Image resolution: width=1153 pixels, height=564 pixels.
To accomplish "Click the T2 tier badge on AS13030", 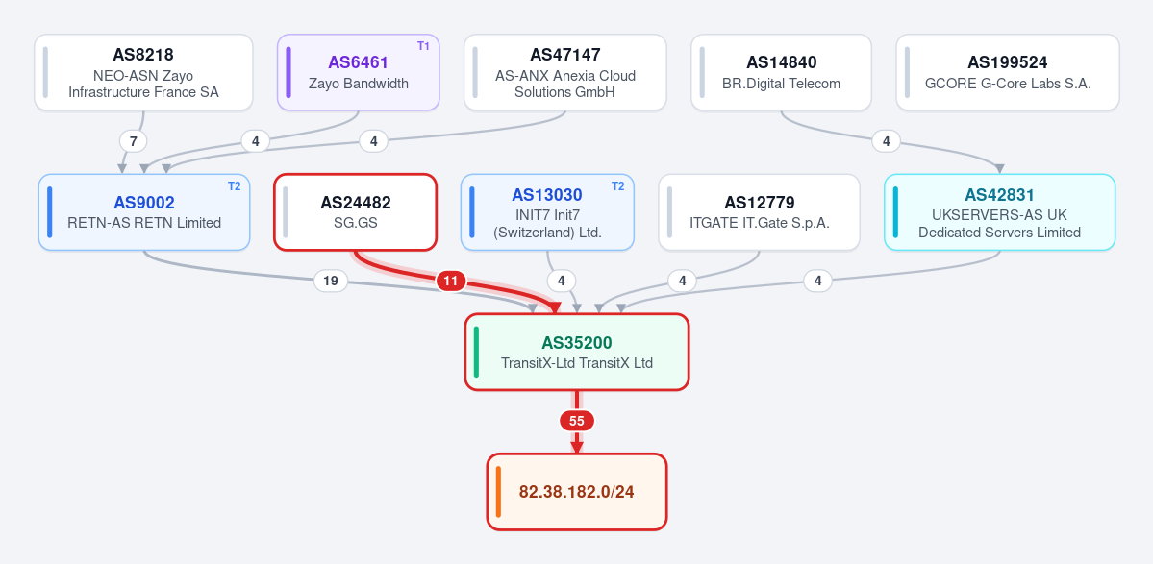I will [617, 185].
